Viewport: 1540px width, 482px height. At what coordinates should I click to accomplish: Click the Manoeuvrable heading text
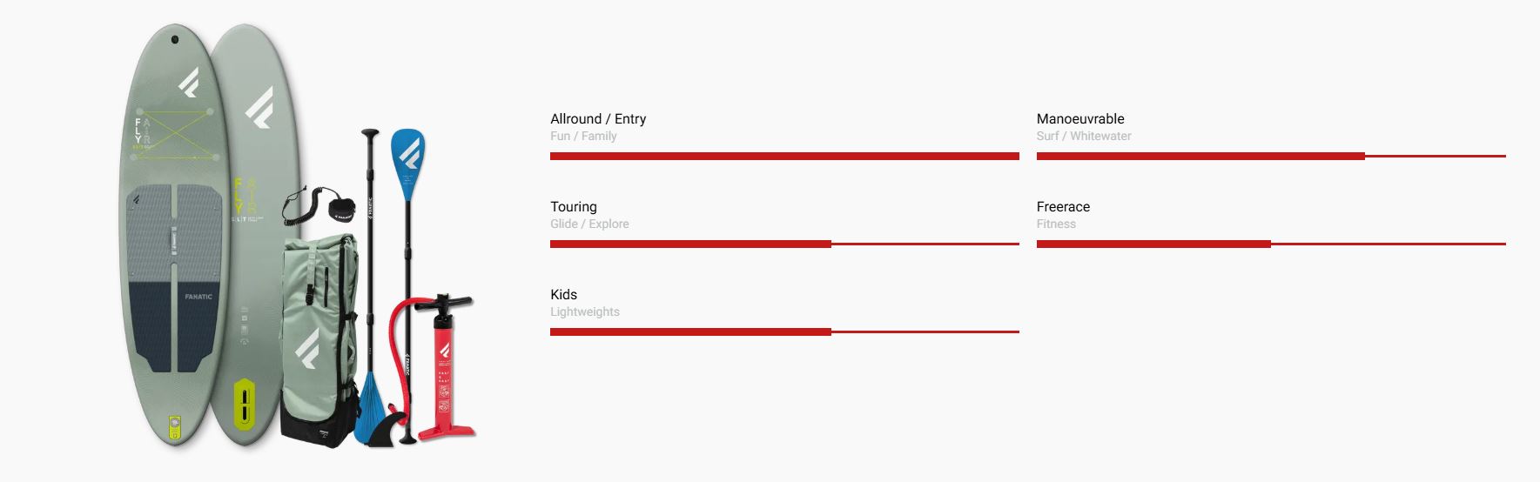[1080, 119]
